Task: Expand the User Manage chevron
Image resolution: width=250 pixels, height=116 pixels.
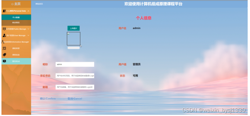Action: 28,35
